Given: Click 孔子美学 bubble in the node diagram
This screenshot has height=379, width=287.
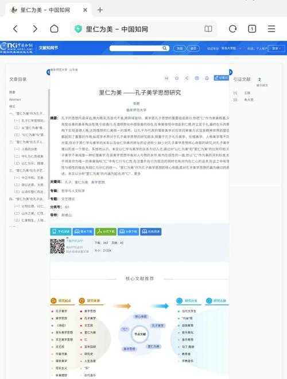Looking at the screenshot, I should 158,326.
